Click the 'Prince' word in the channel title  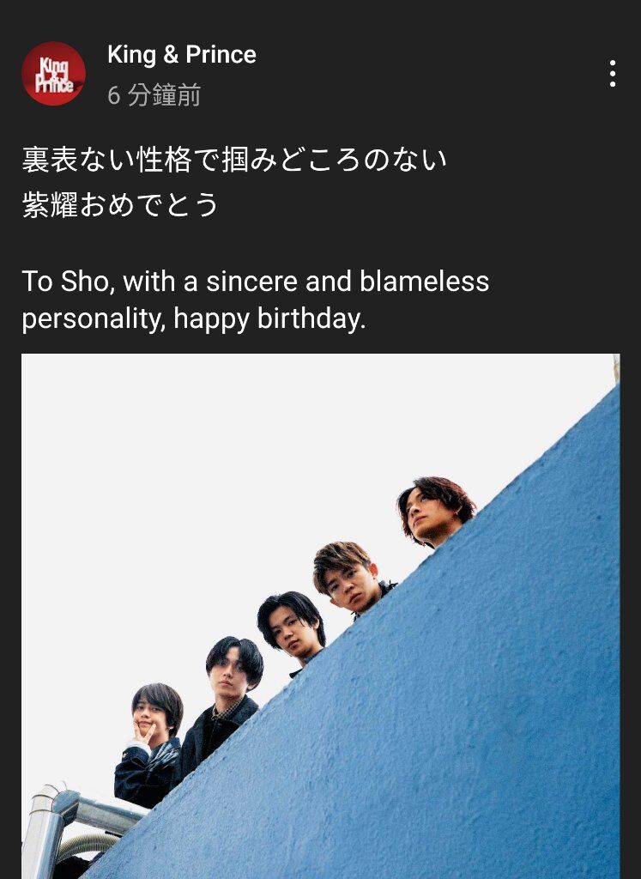[221, 55]
